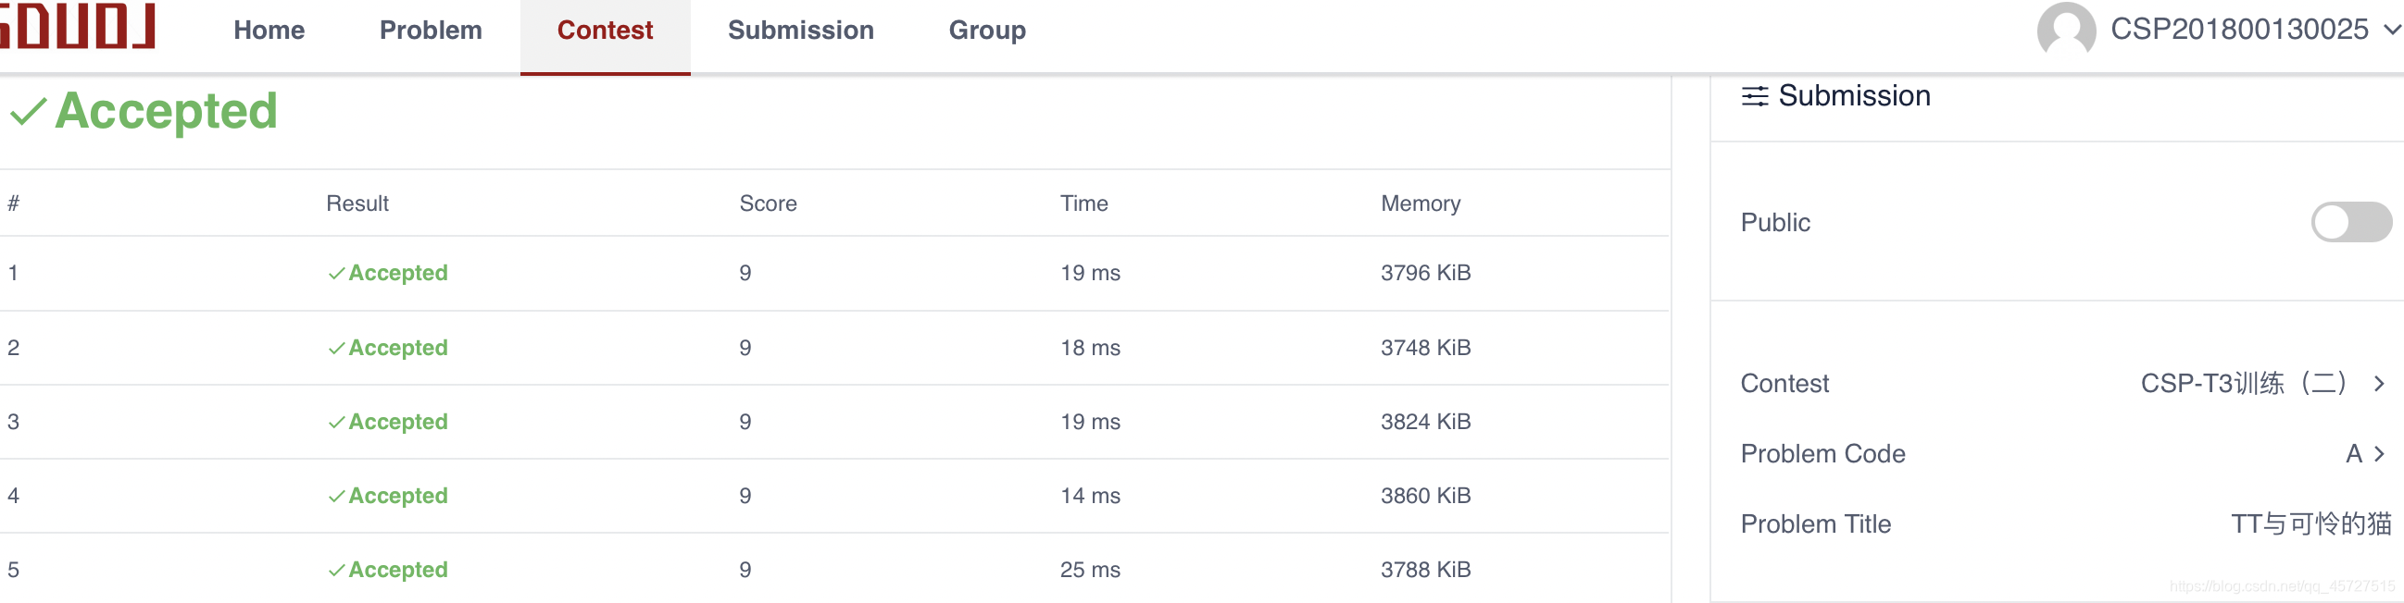Switch to the Submission nav tab

(x=800, y=31)
